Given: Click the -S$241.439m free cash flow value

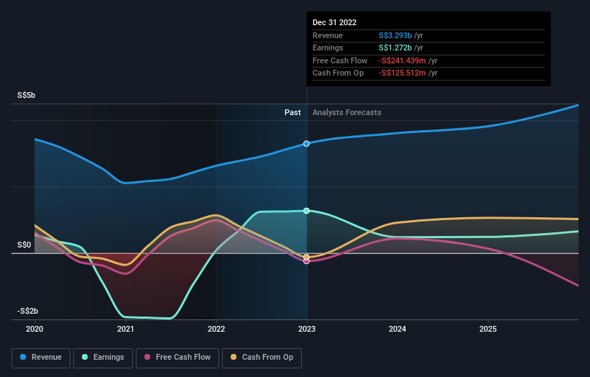Looking at the screenshot, I should (x=402, y=60).
